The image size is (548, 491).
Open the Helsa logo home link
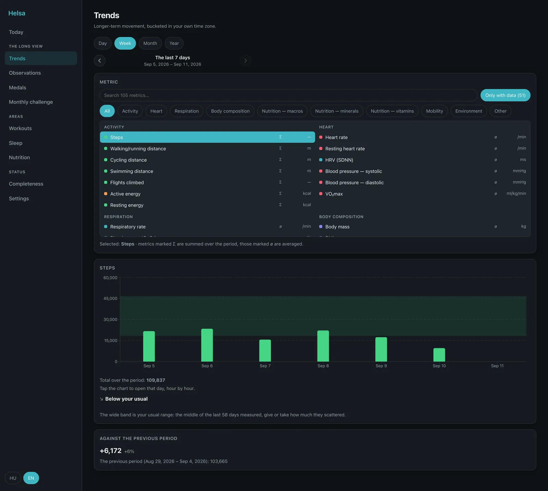17,13
